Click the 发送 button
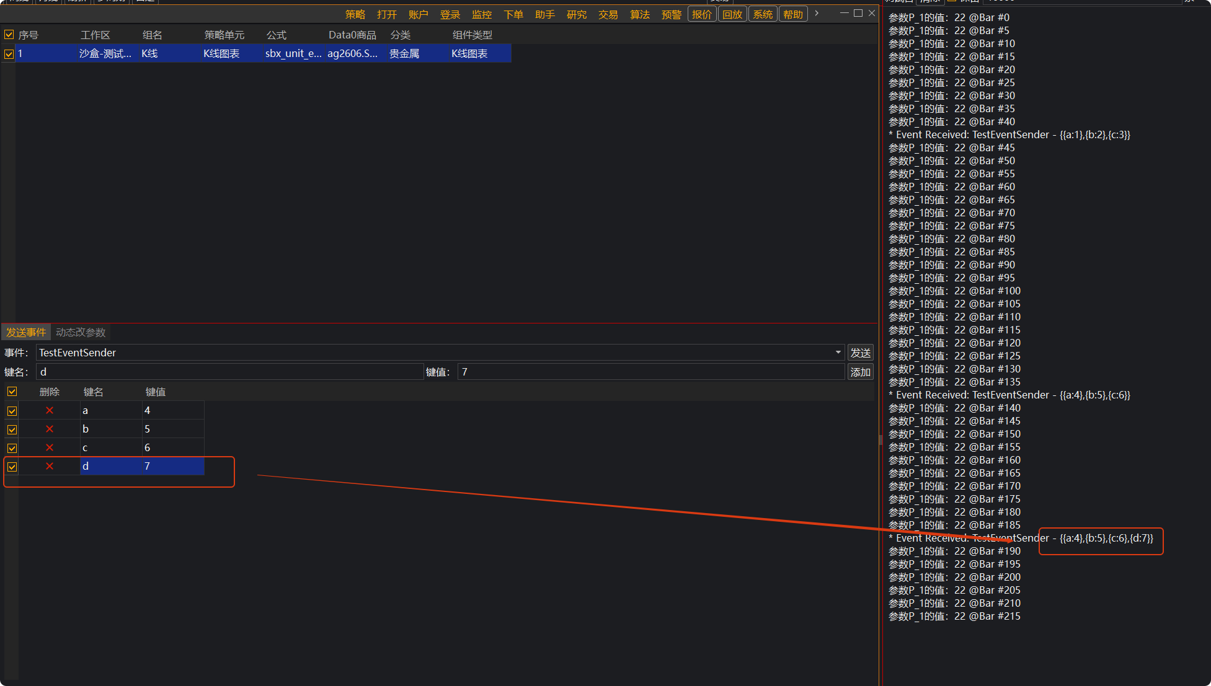 (860, 353)
